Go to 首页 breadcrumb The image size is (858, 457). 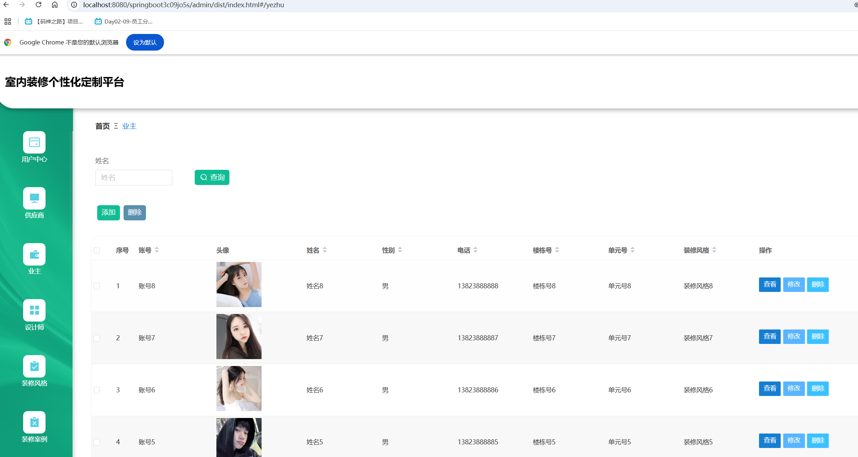(x=102, y=126)
